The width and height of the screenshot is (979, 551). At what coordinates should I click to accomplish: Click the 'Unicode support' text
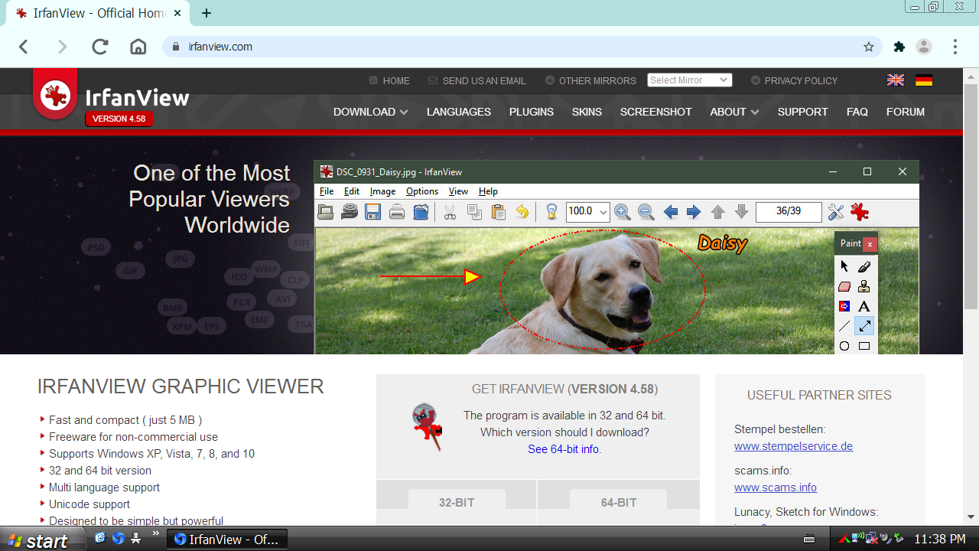point(89,504)
